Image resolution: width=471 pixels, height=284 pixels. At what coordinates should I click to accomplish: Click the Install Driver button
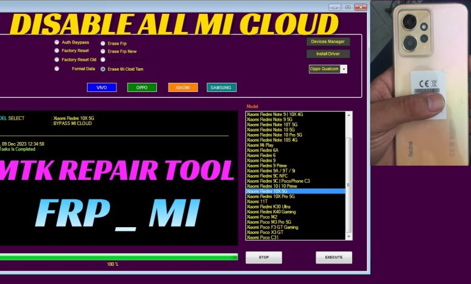click(328, 54)
